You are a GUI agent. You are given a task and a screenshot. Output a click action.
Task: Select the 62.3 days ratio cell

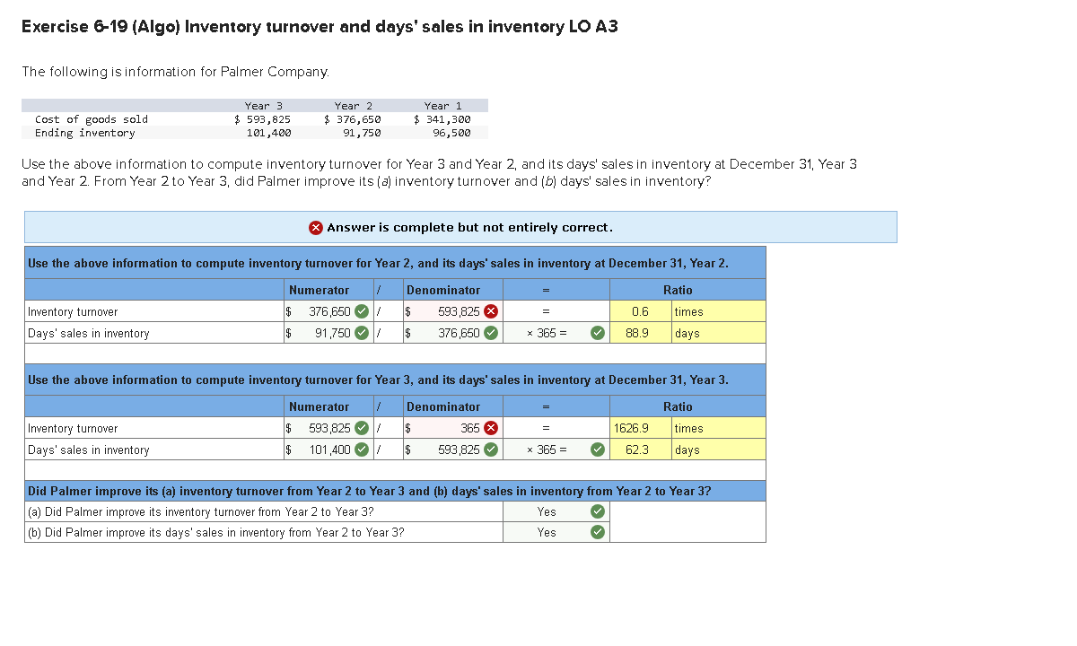(639, 449)
